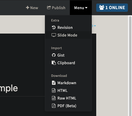Screen dimensions: 132x116
Task: Click the Import section header
Action: click(57, 48)
